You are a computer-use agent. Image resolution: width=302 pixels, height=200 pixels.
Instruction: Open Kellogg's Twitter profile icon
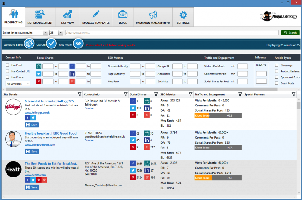(33, 118)
